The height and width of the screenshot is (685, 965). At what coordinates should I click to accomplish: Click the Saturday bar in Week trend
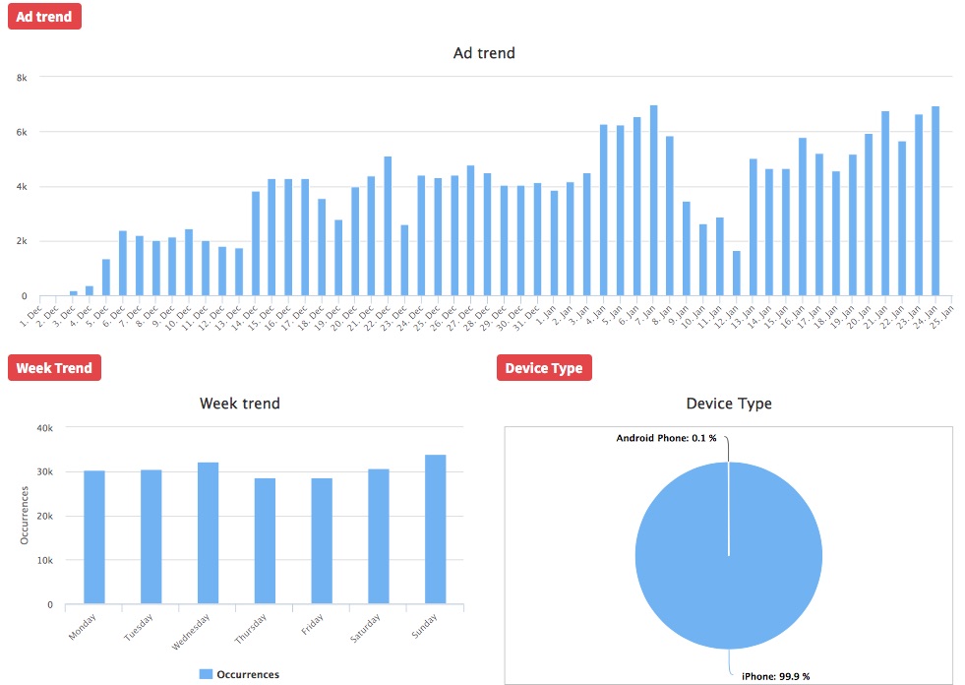point(379,536)
